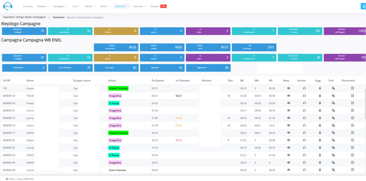Go to the Cruscotto page
The width and height of the screenshot is (366, 181).
tap(28, 6)
